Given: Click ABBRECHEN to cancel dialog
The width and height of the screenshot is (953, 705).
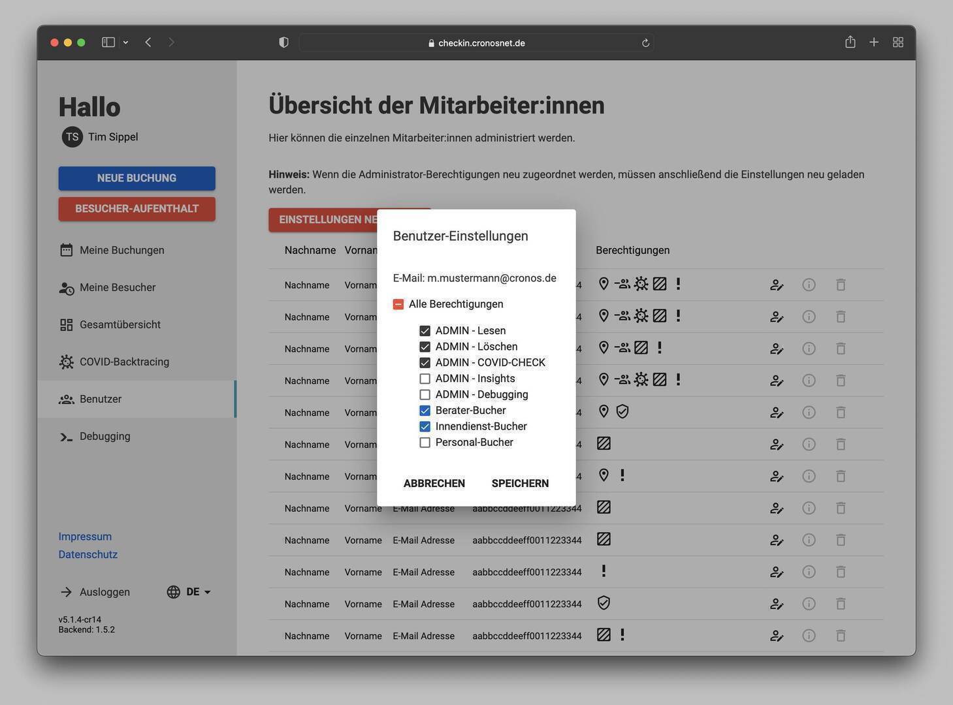Looking at the screenshot, I should pyautogui.click(x=434, y=483).
